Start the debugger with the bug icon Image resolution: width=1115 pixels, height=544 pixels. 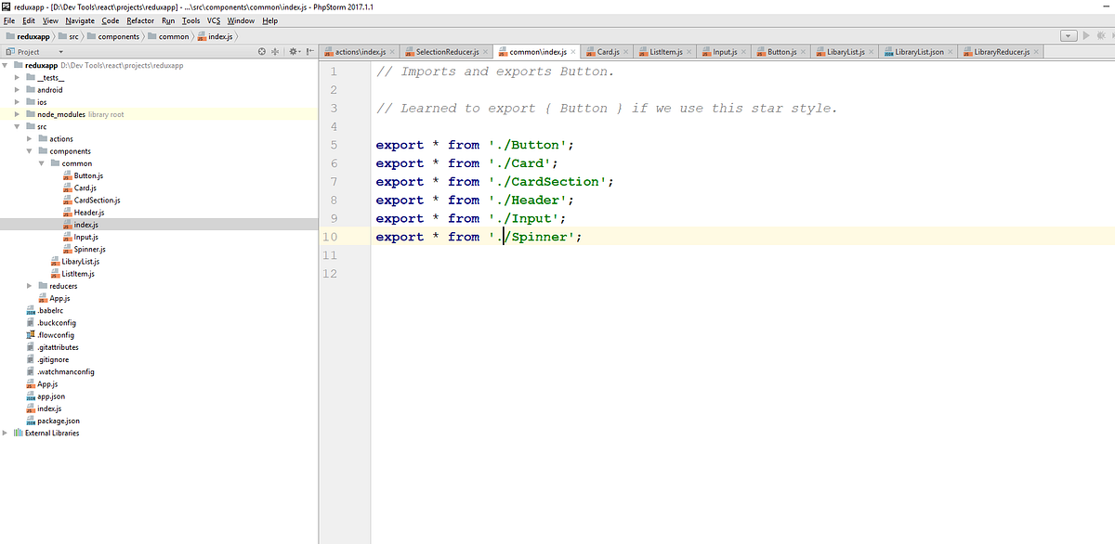click(x=1101, y=34)
